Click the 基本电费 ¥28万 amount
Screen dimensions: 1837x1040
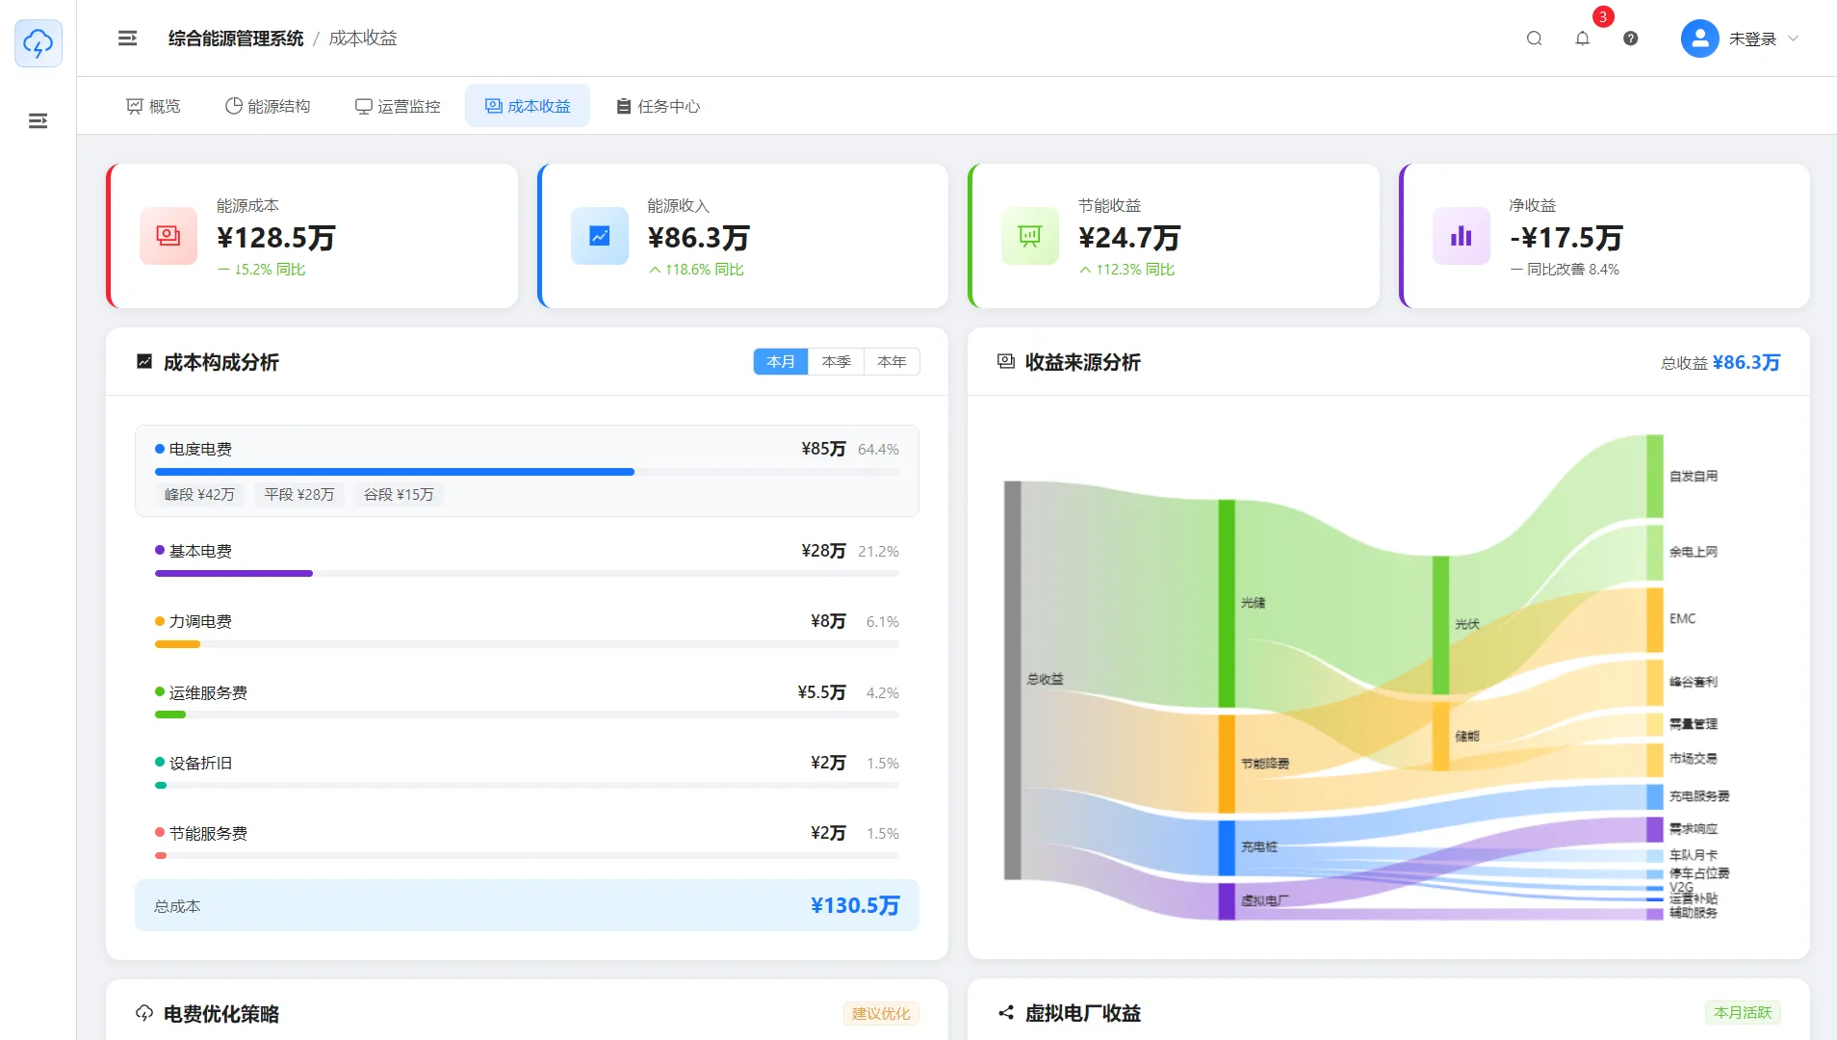pyautogui.click(x=824, y=551)
